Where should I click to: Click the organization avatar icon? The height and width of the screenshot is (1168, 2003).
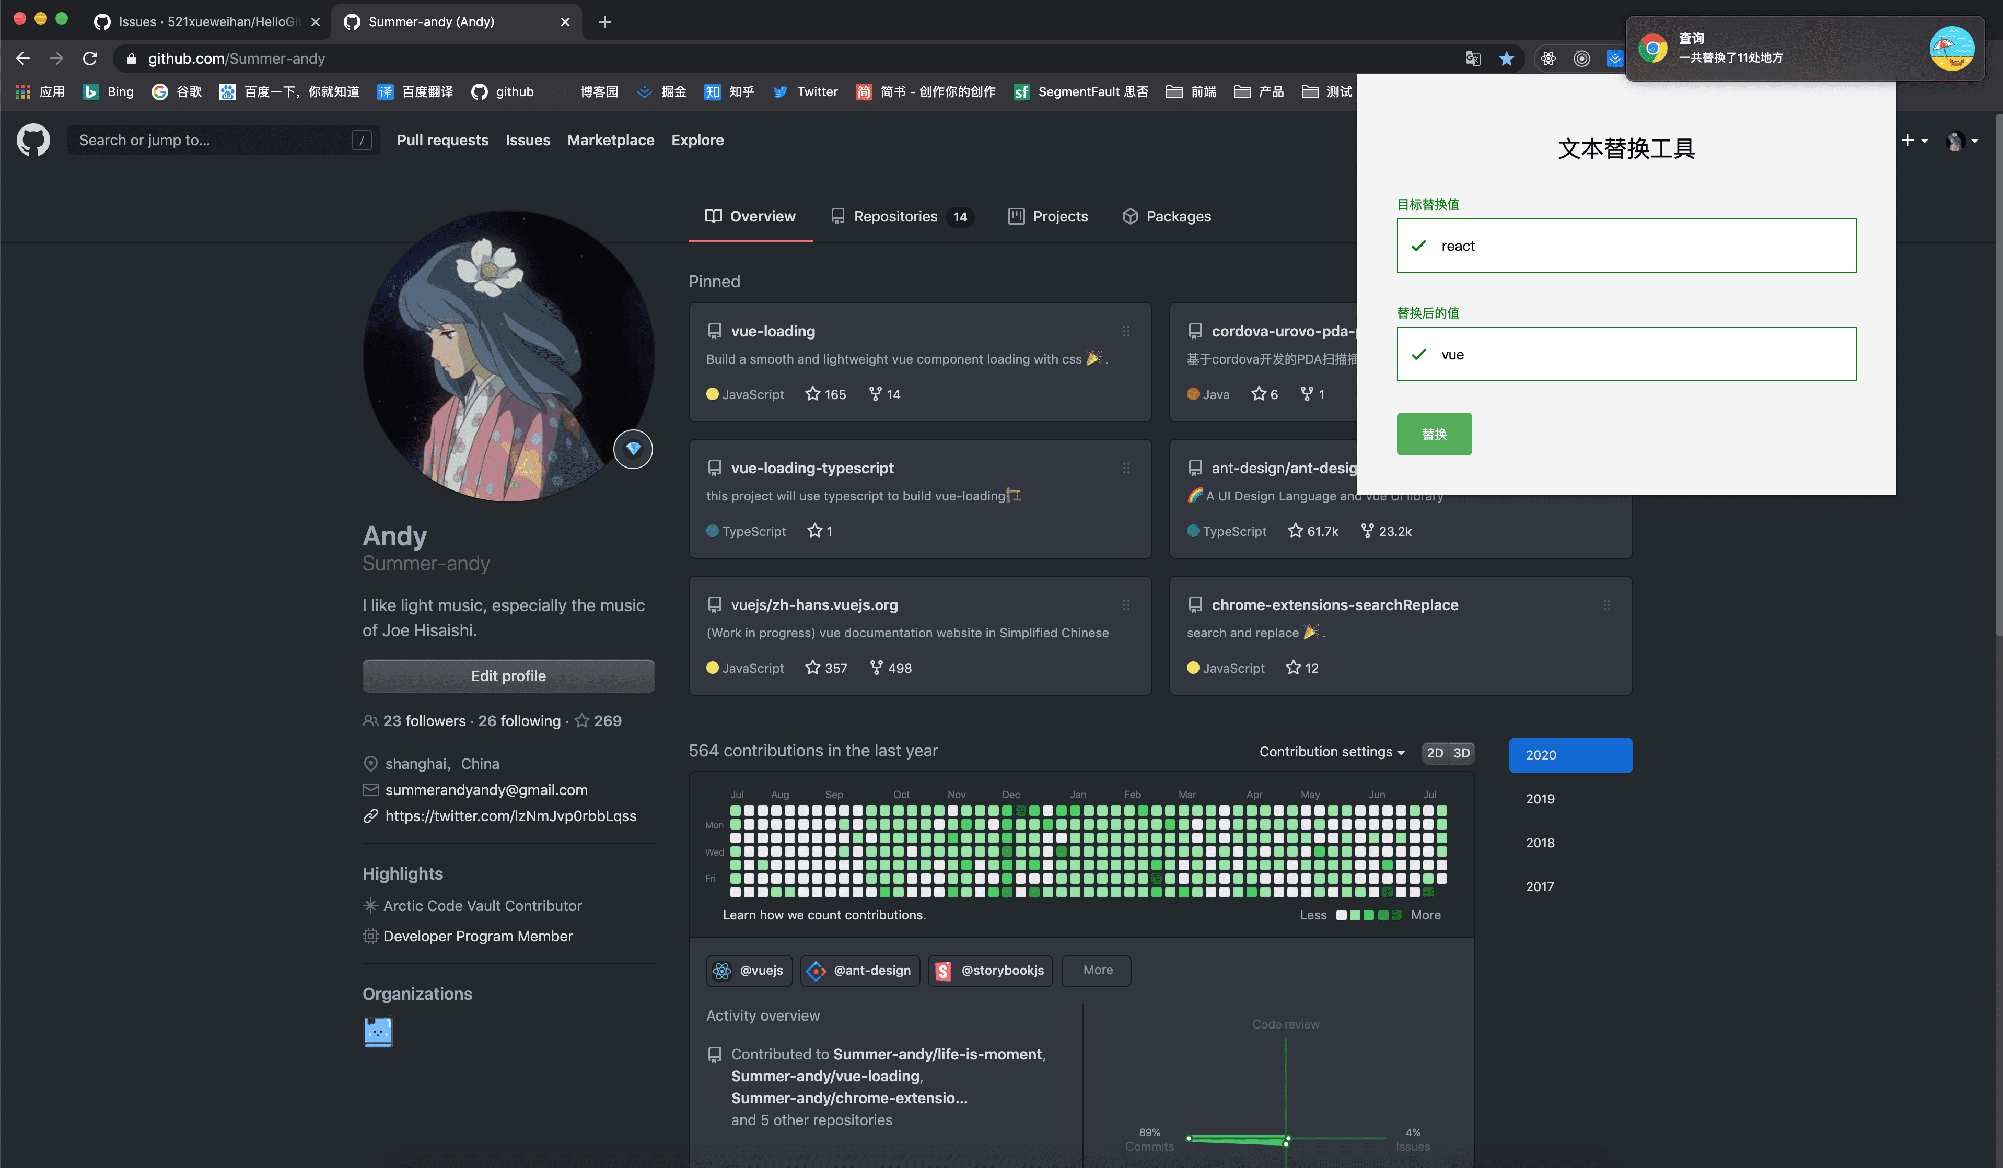378,1032
